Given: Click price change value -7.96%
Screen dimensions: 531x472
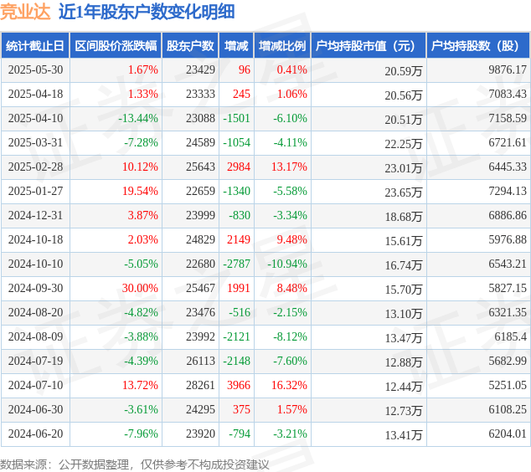Looking at the screenshot, I should (x=141, y=434).
